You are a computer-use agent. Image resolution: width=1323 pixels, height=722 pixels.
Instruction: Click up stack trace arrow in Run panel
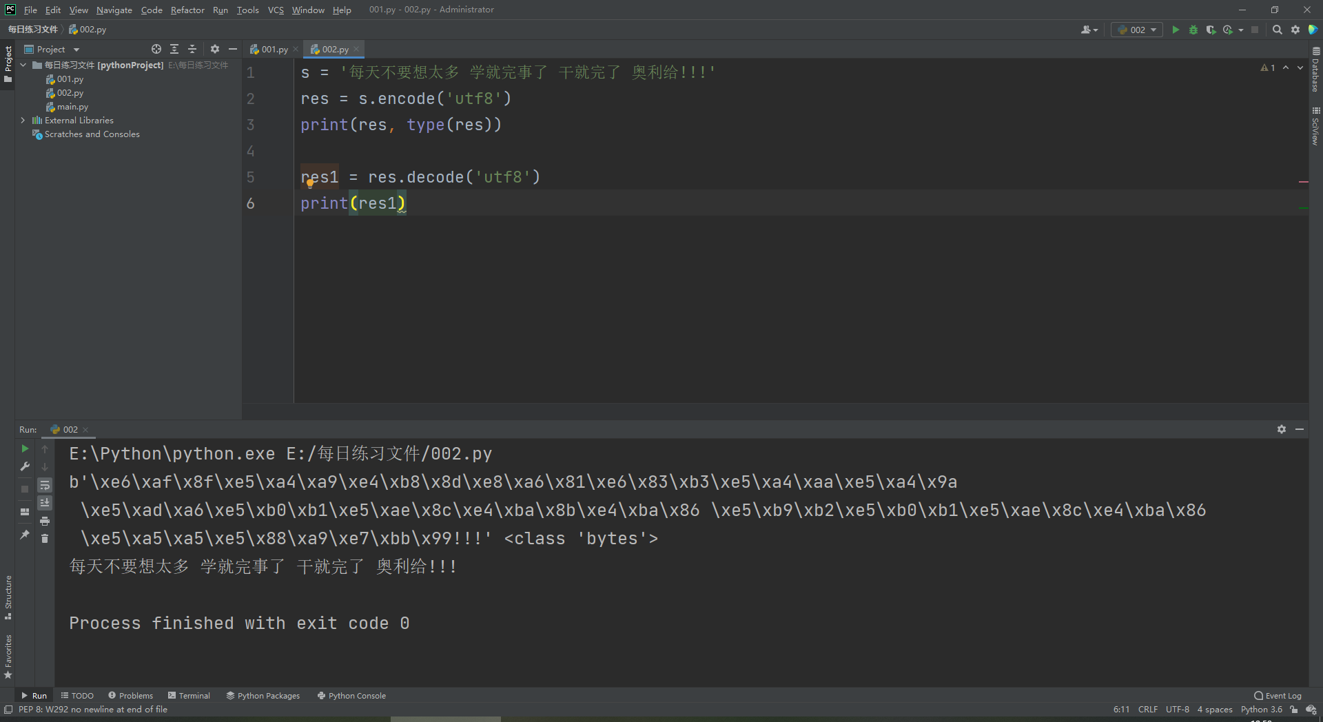pyautogui.click(x=45, y=448)
